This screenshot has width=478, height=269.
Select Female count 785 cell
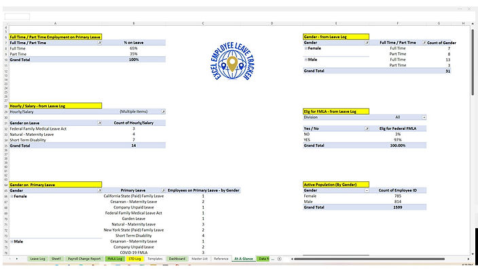(x=397, y=196)
